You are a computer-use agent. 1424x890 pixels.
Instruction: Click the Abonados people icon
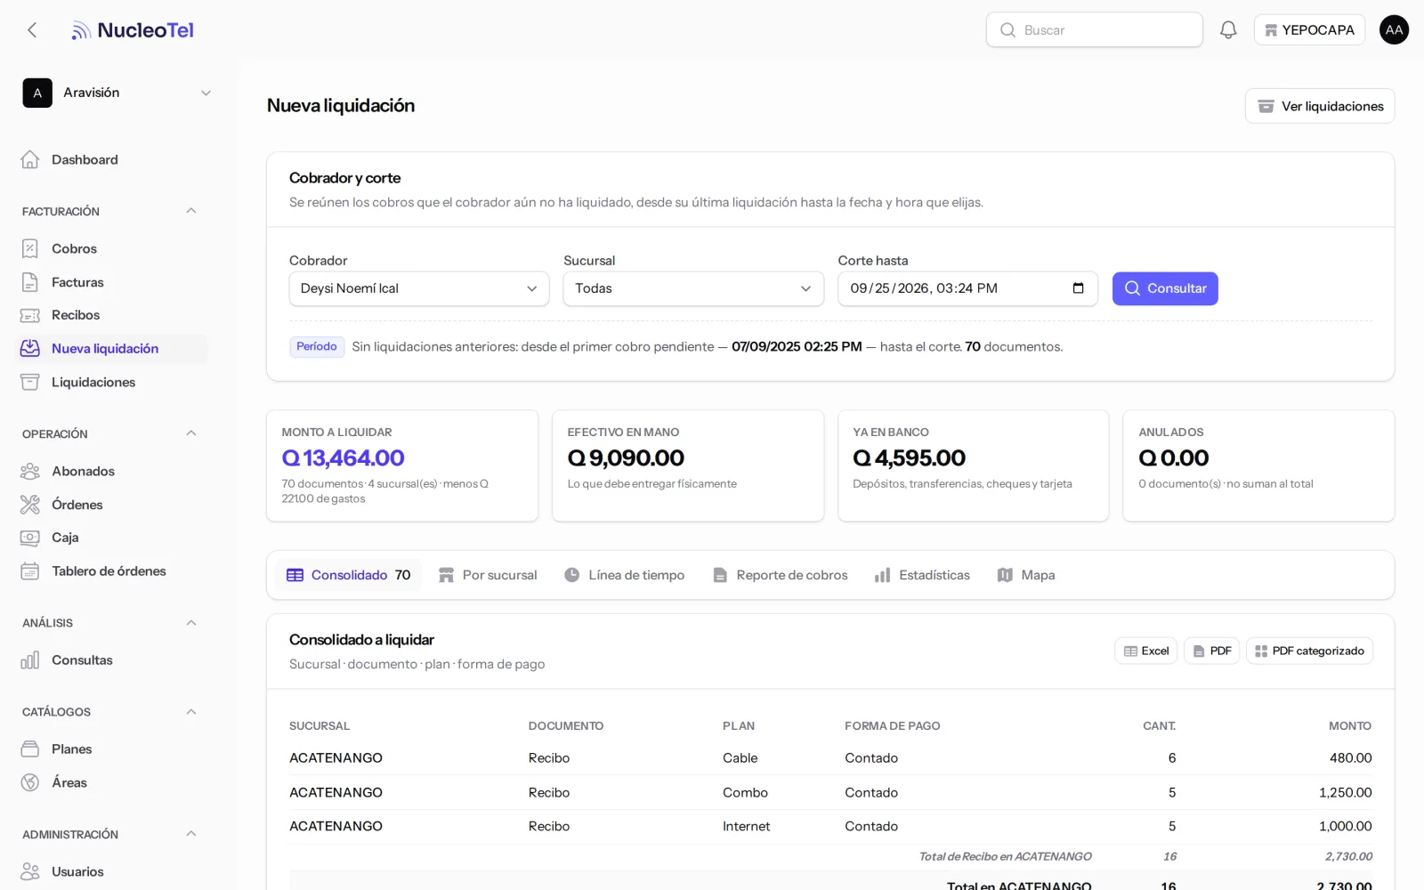pyautogui.click(x=30, y=471)
